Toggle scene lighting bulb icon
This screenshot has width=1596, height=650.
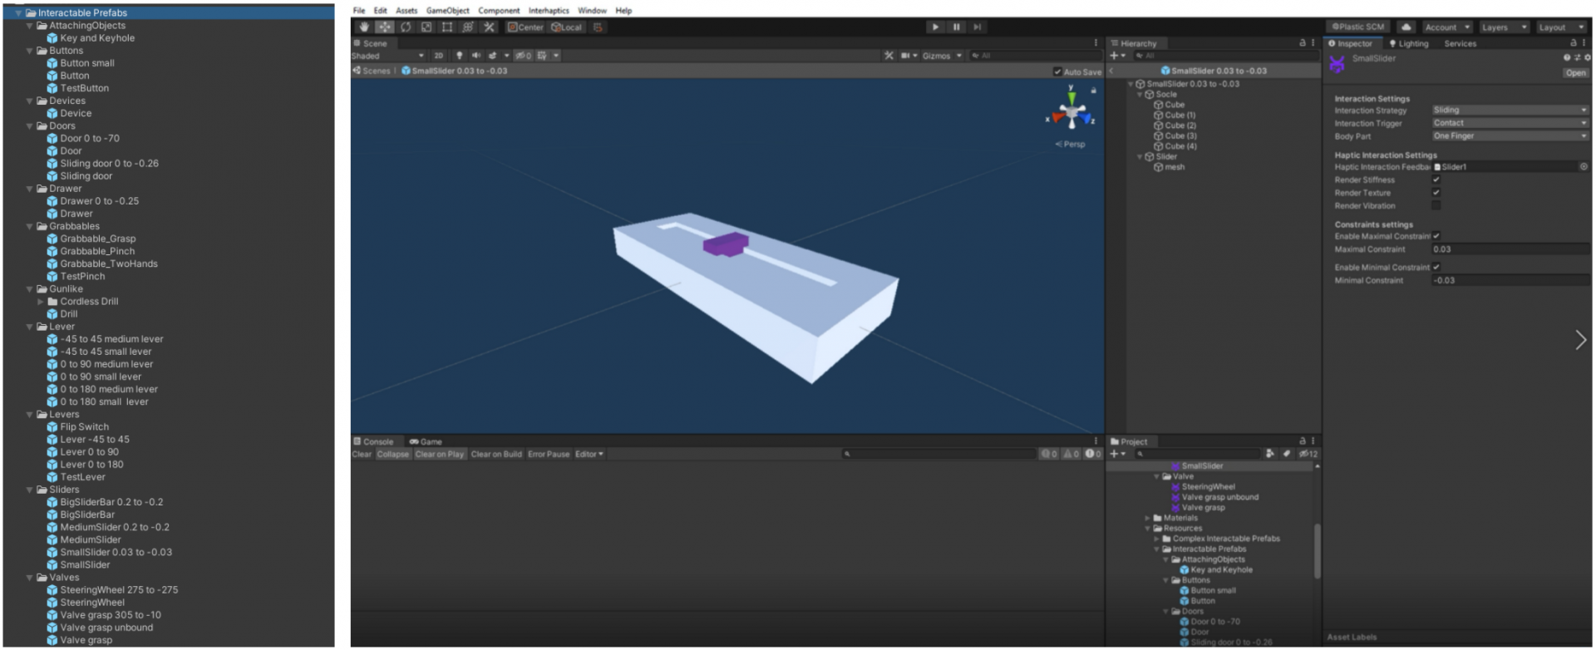(x=459, y=56)
